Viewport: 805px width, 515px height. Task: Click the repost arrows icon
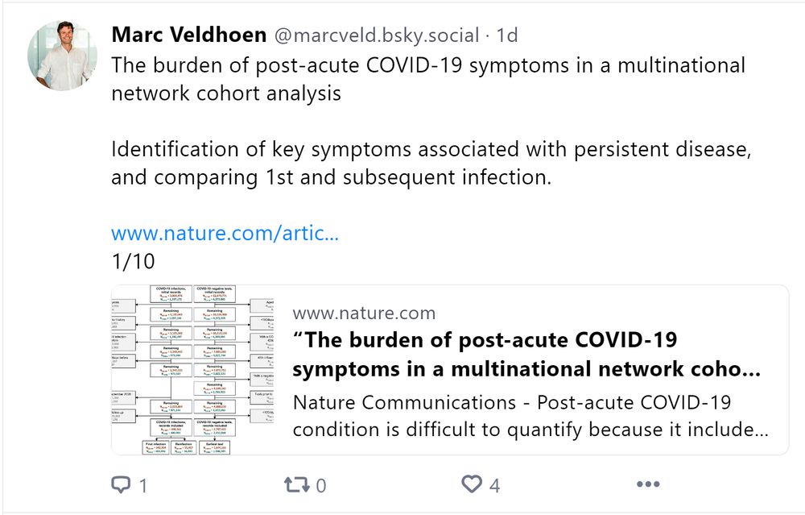294,485
